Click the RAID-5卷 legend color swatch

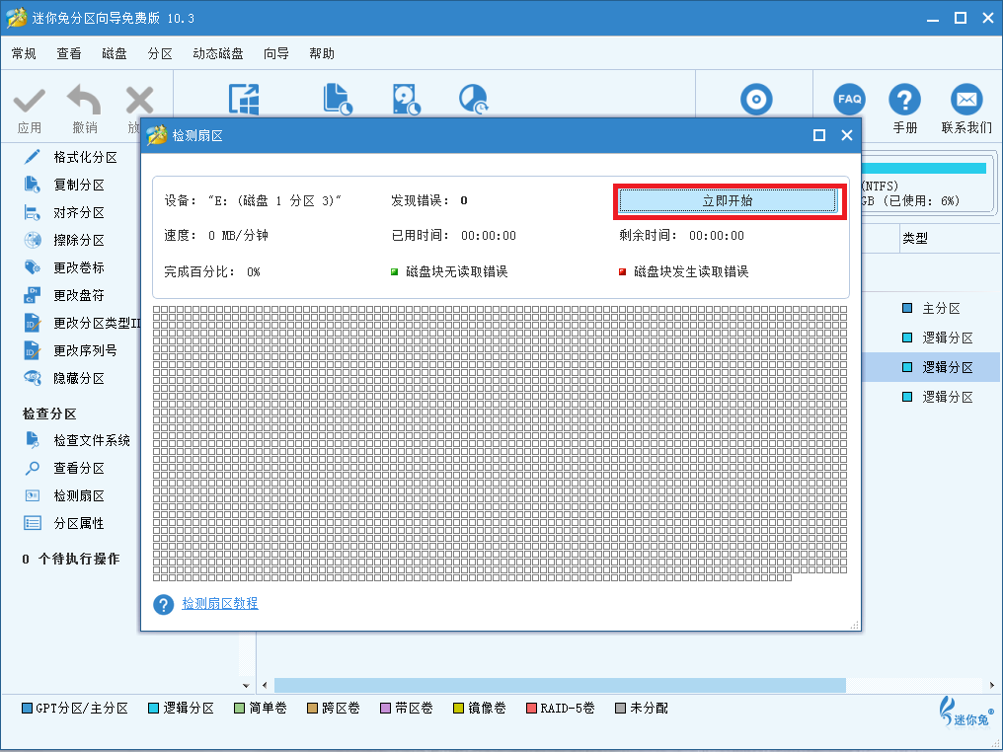[x=531, y=709]
